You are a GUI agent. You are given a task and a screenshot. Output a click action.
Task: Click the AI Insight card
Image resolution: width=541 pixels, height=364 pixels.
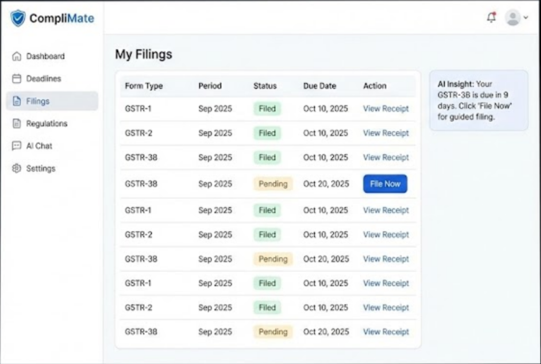478,100
